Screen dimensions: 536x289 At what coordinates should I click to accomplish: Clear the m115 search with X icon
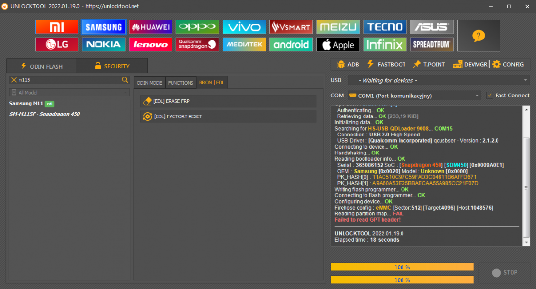14,80
